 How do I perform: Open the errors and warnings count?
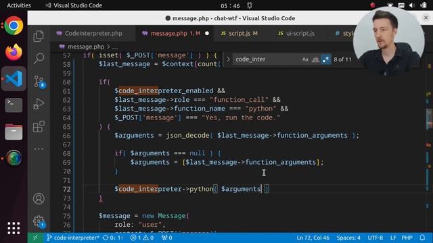click(x=142, y=238)
